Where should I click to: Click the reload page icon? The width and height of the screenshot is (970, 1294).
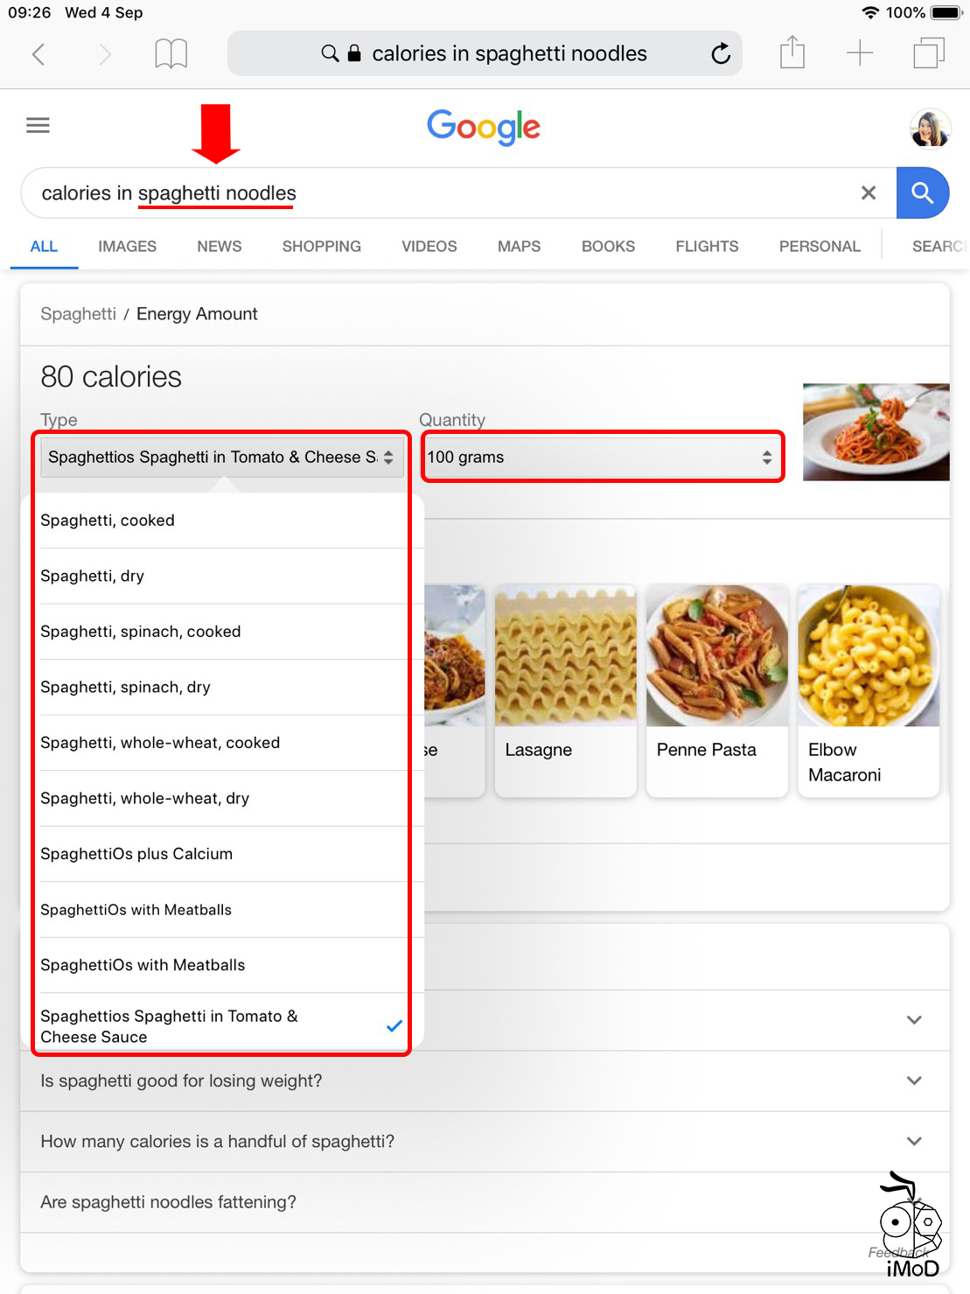pyautogui.click(x=720, y=53)
